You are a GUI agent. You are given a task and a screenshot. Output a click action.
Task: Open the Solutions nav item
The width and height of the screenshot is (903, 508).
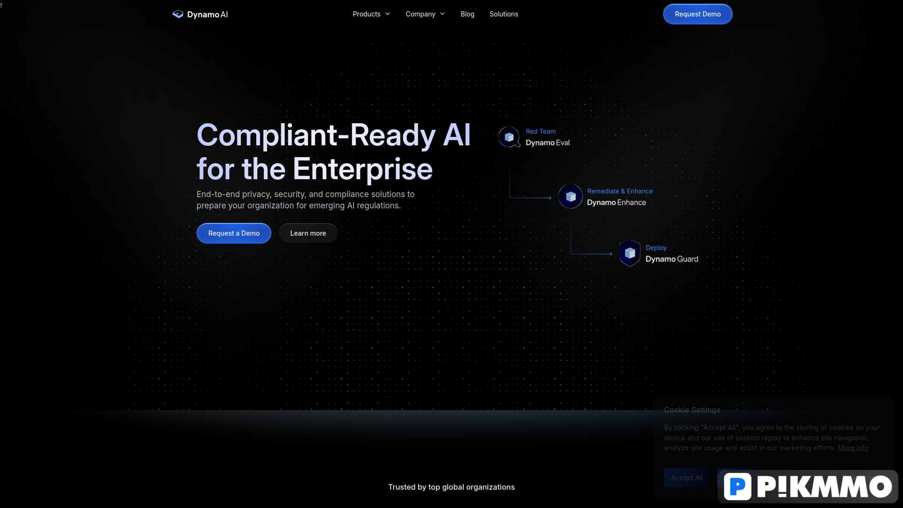click(x=504, y=14)
